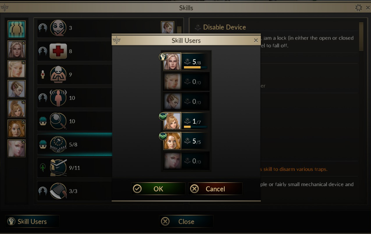
Task: Toggle skill user with 5/8 rating
Action: click(x=186, y=62)
